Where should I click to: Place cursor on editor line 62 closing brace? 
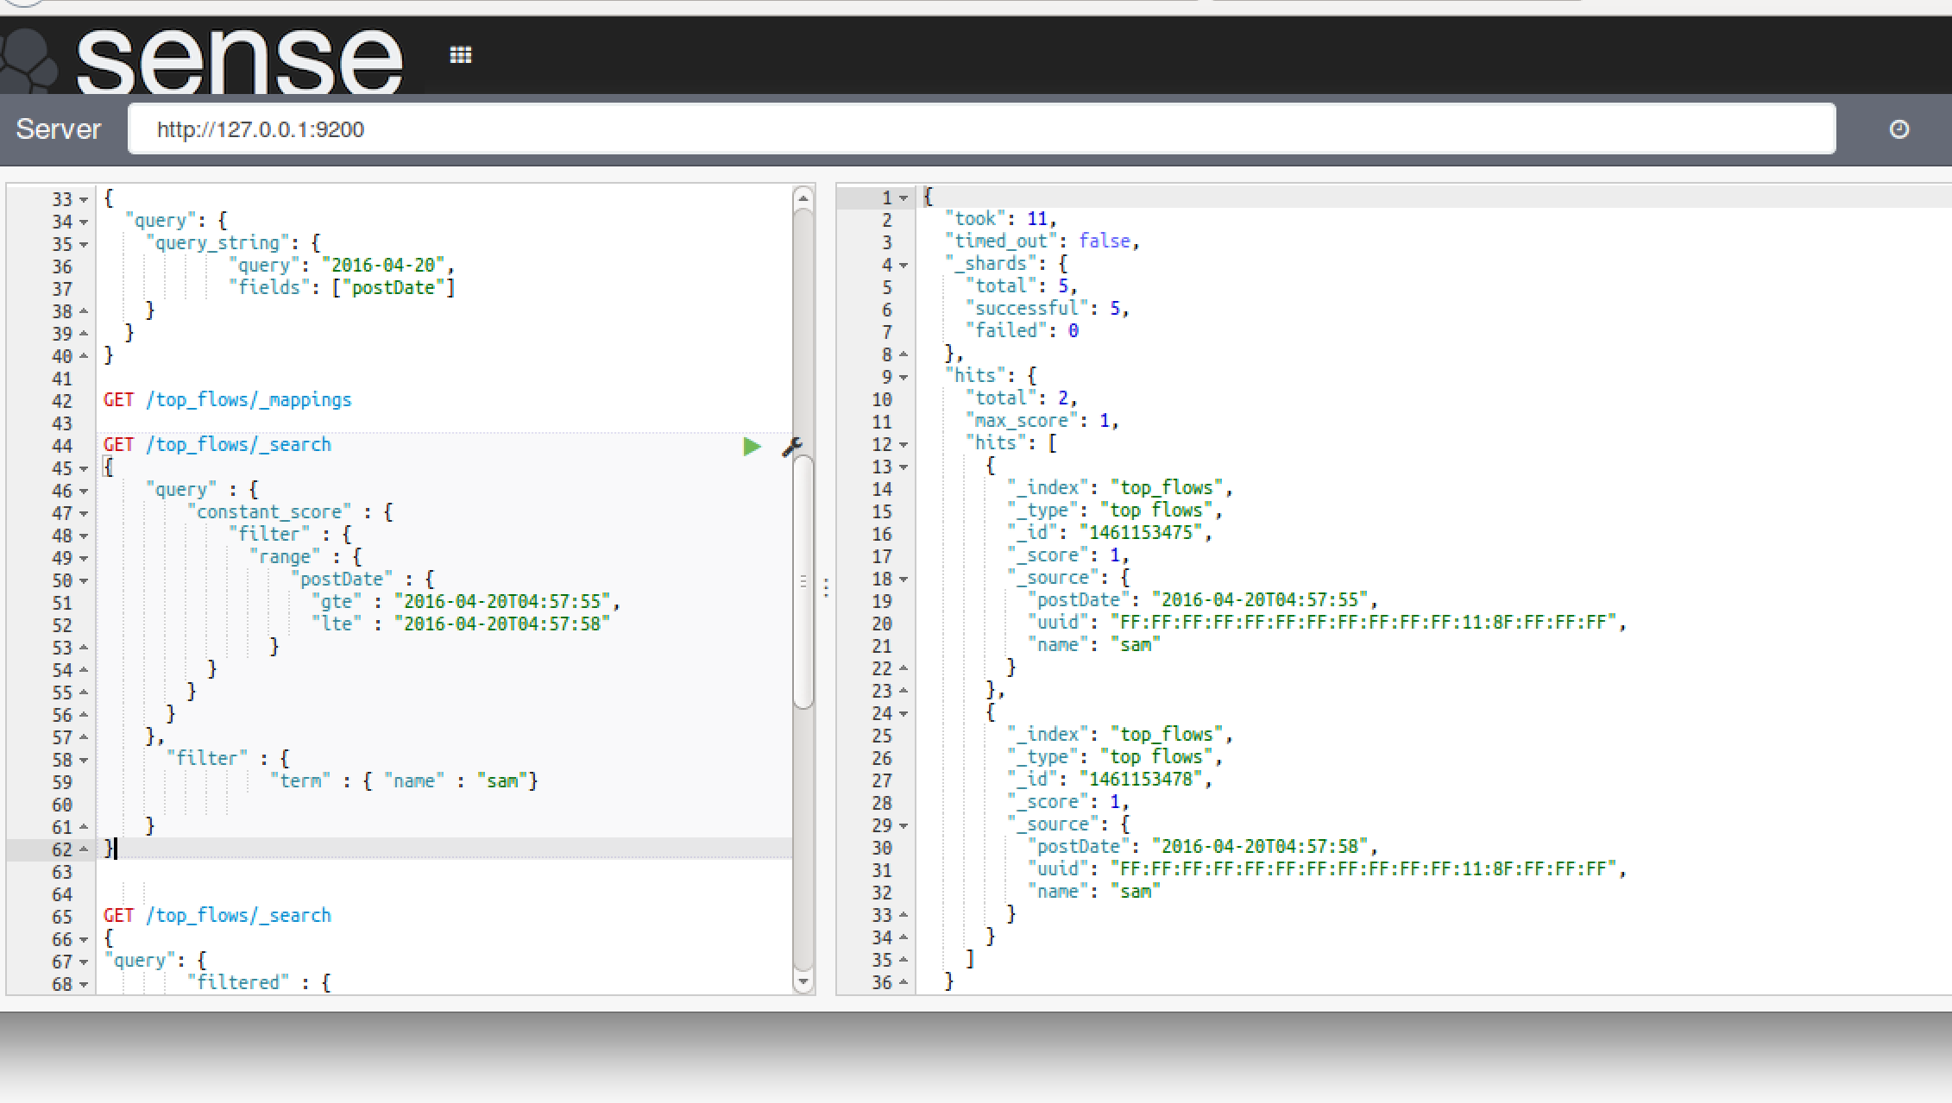110,849
